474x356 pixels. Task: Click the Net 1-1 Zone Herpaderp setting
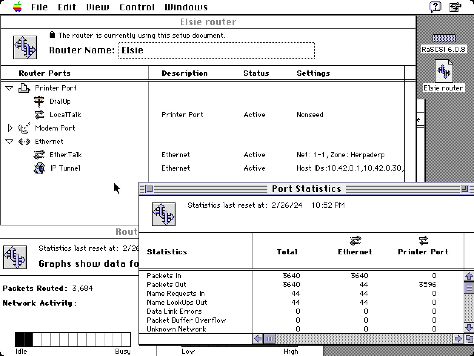pyautogui.click(x=341, y=155)
